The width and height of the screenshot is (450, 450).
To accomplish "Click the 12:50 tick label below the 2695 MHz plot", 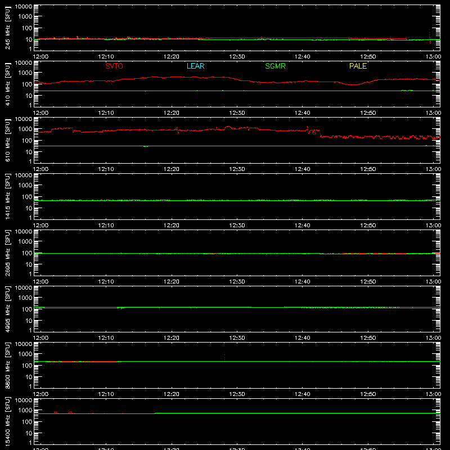I will (x=368, y=282).
